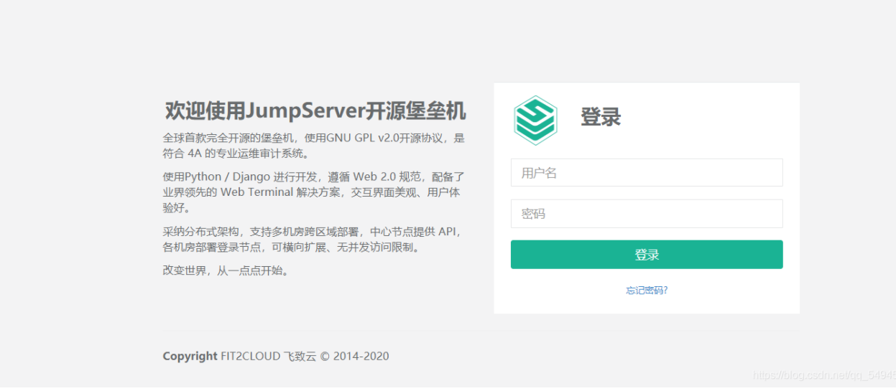The image size is (896, 391).
Task: Click the 登录 heading text
Action: coord(601,117)
